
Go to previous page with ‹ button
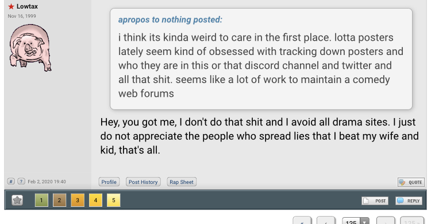(x=326, y=221)
